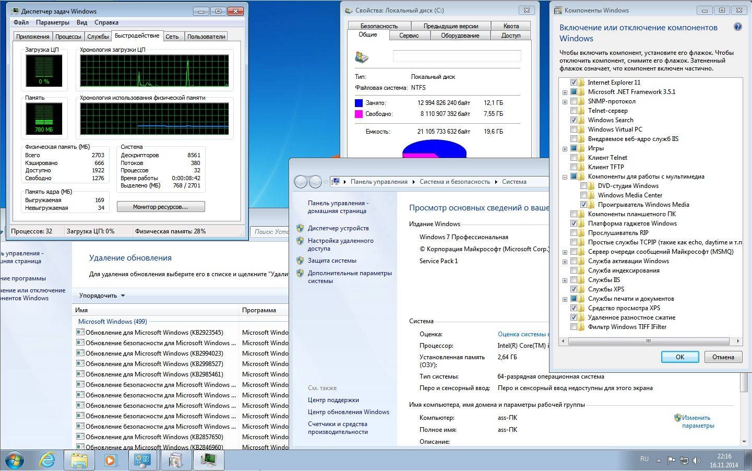Open Диспетчер устройств link
The height and width of the screenshot is (471, 752).
point(338,228)
